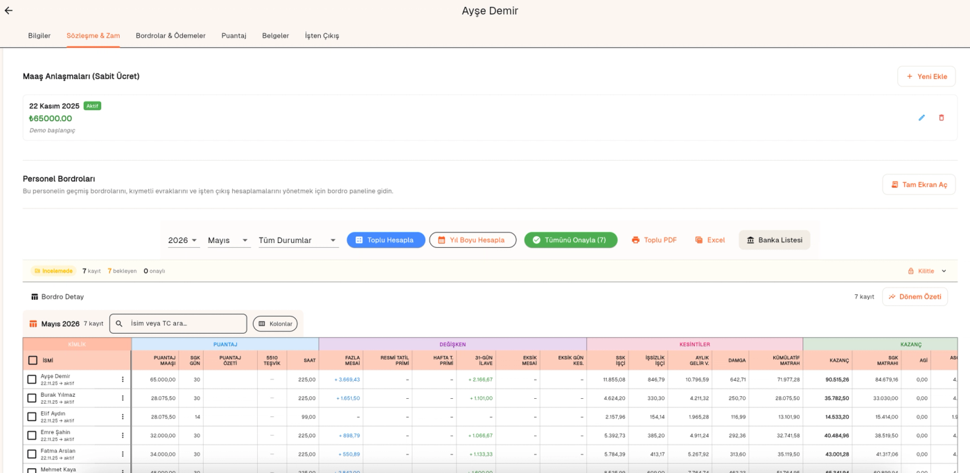Open the Dönem Özeti period summary
The height and width of the screenshot is (473, 970).
915,296
